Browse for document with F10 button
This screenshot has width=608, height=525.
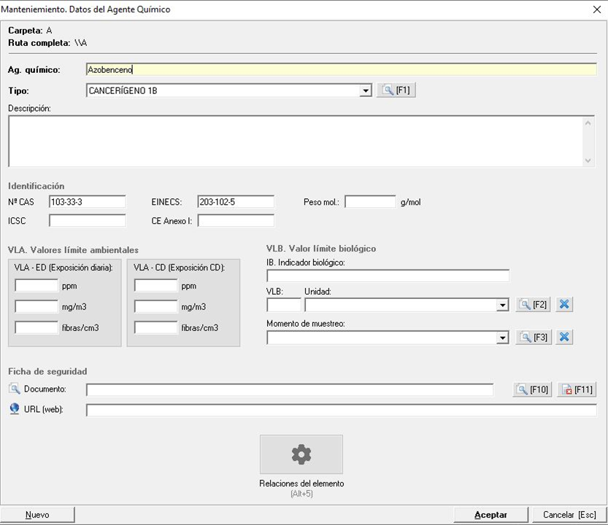532,389
